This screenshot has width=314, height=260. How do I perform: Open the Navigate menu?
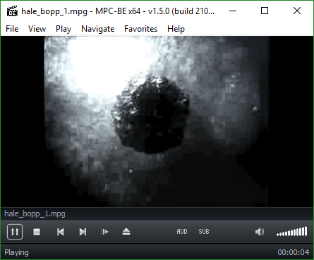(98, 29)
